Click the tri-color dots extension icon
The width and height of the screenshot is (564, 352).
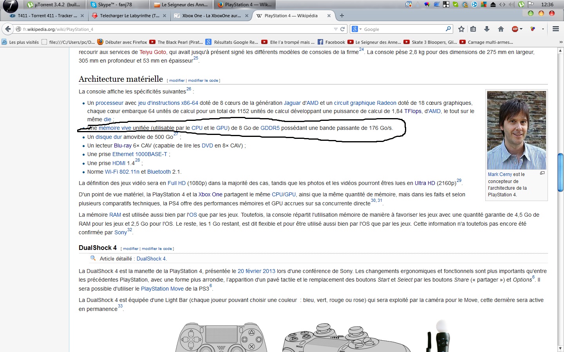[x=533, y=29]
